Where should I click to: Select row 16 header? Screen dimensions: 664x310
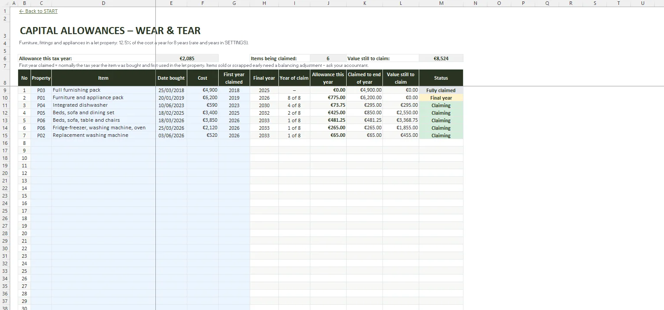pos(5,143)
